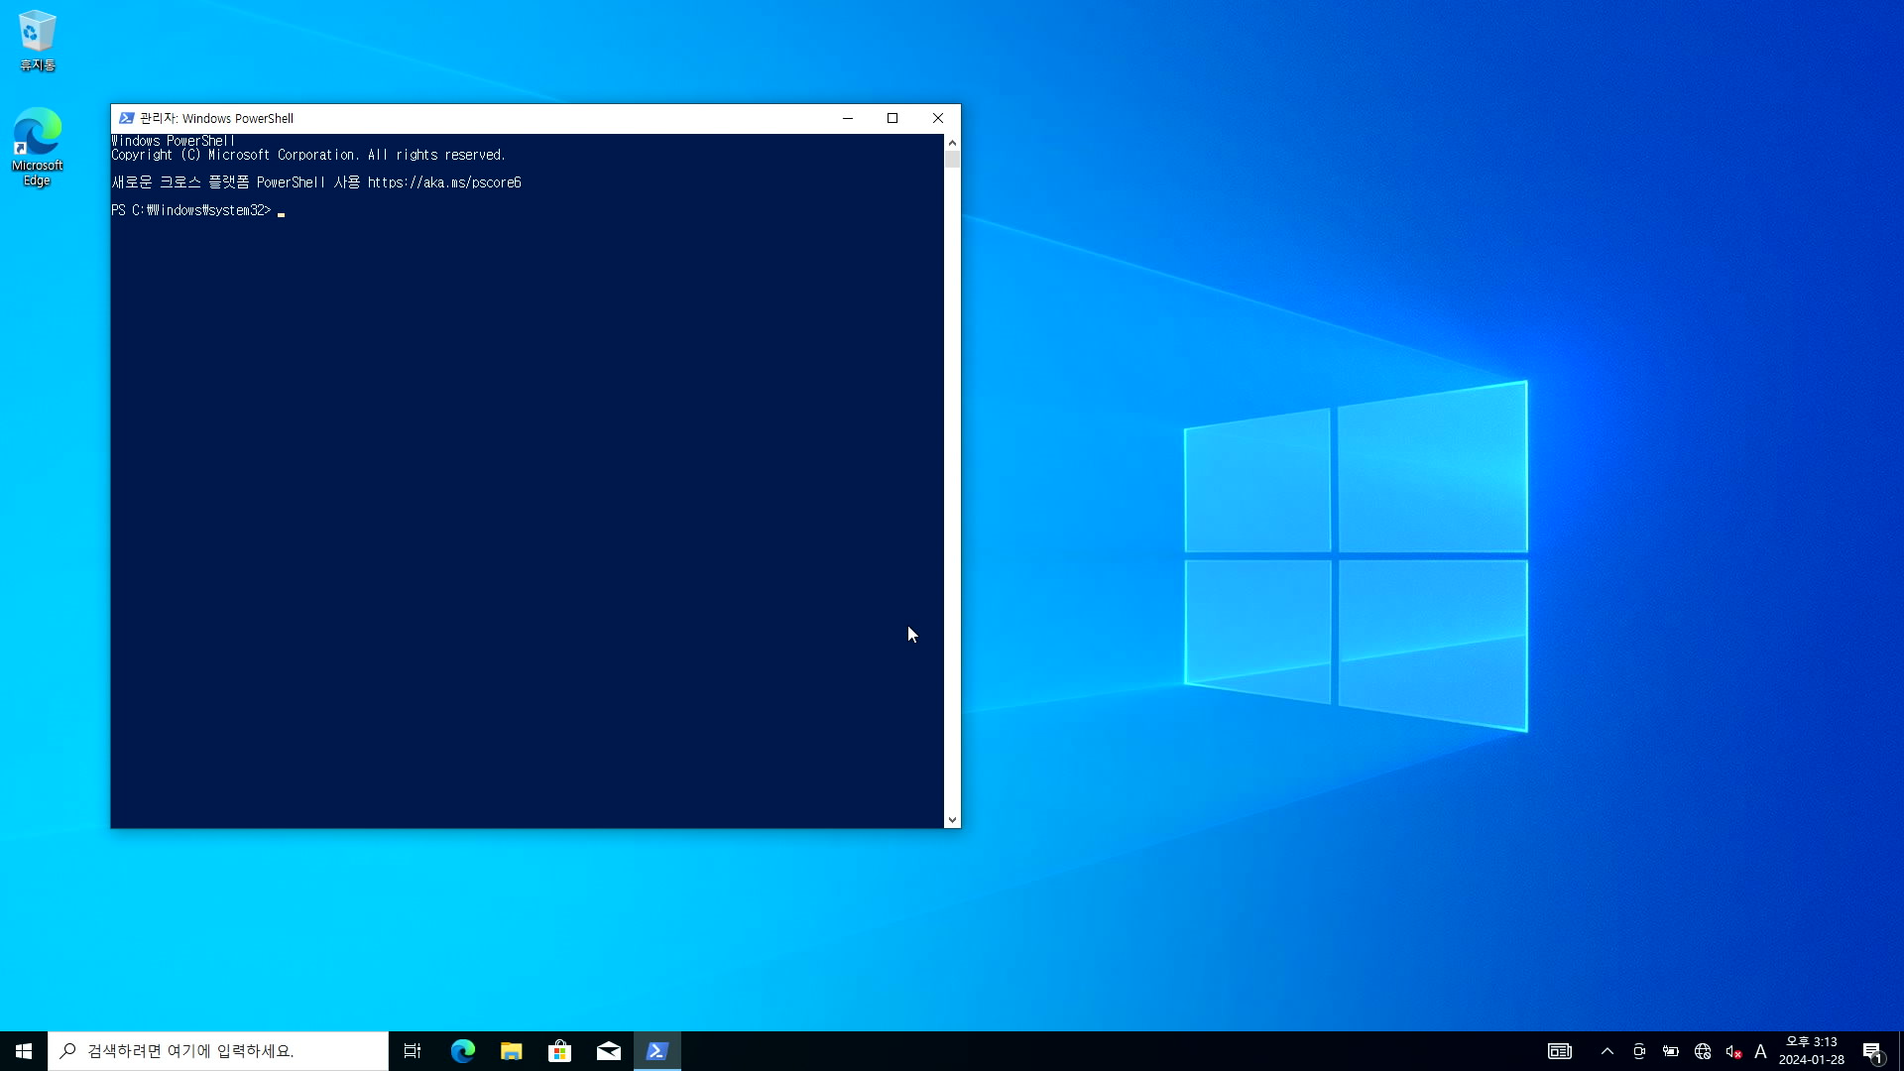This screenshot has height=1071, width=1904.
Task: Open File Explorer from taskbar
Action: click(511, 1051)
